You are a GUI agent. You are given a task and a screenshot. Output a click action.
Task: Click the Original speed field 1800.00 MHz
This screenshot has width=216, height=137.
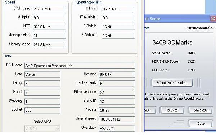(117, 119)
